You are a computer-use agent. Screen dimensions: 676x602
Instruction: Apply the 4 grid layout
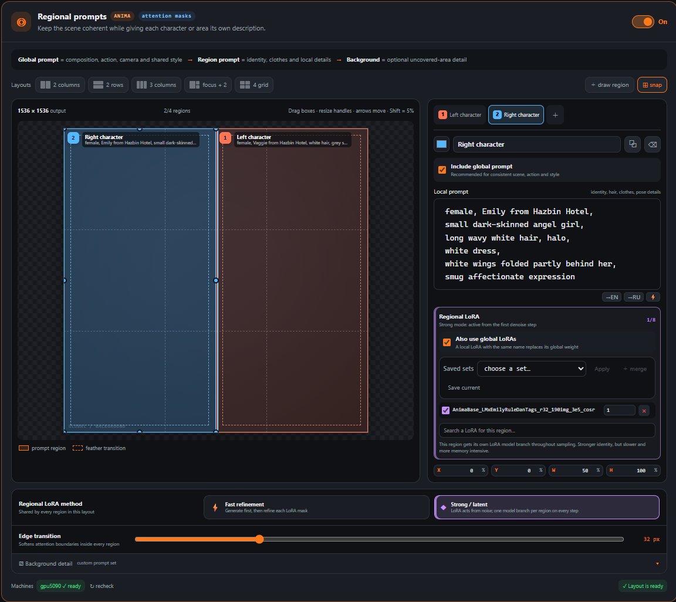[x=254, y=85]
